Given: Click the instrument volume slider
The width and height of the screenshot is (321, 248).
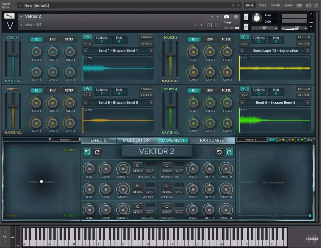Looking at the screenshot, I should [x=294, y=28].
